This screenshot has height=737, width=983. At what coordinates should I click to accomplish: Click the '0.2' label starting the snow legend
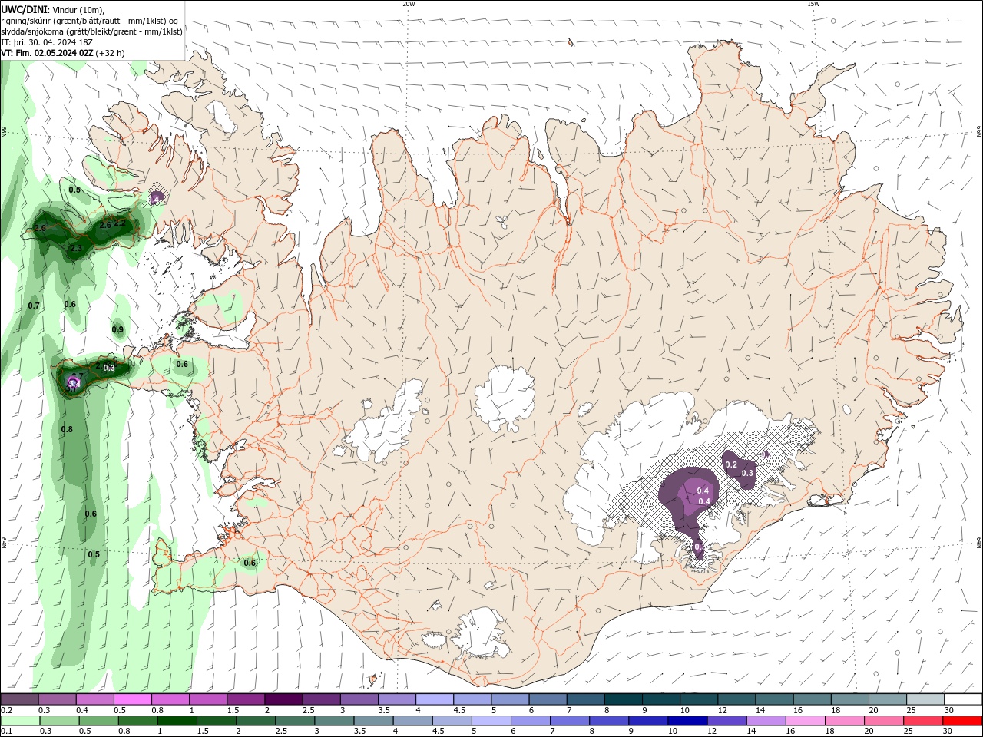click(x=7, y=710)
